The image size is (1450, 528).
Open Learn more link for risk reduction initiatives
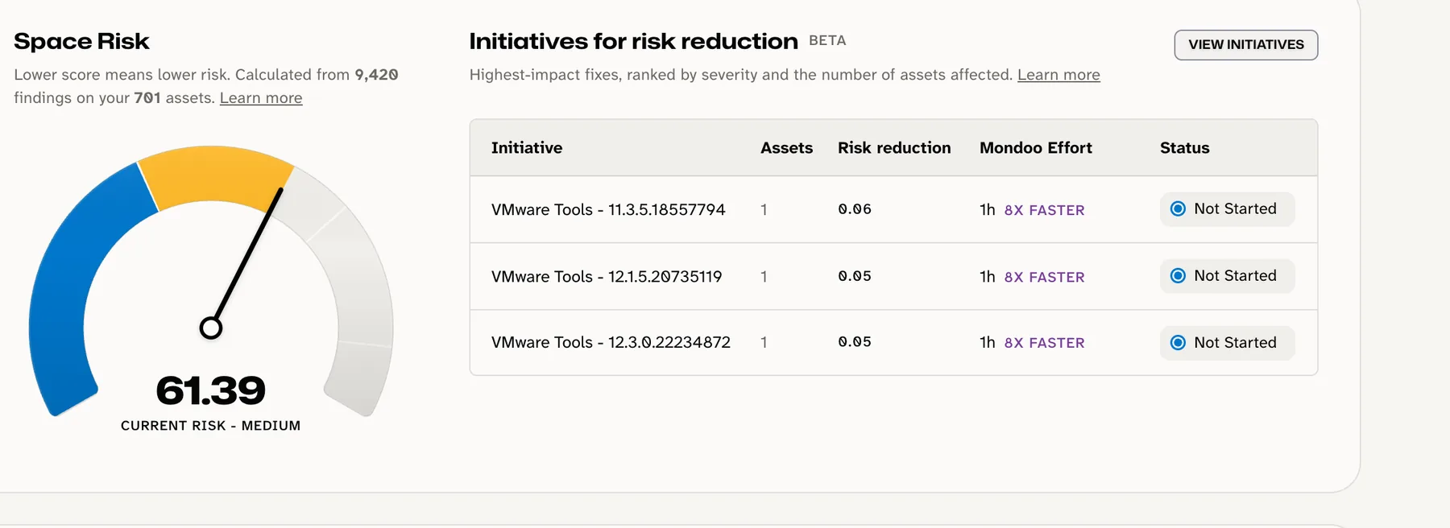click(x=1058, y=75)
